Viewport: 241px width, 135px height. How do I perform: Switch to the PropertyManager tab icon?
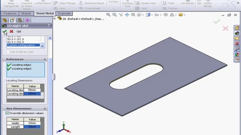(12, 20)
